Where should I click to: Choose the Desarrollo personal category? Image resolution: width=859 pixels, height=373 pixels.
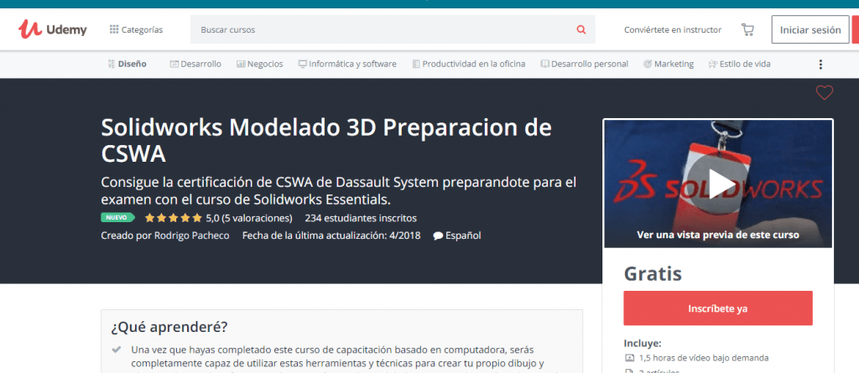point(584,64)
